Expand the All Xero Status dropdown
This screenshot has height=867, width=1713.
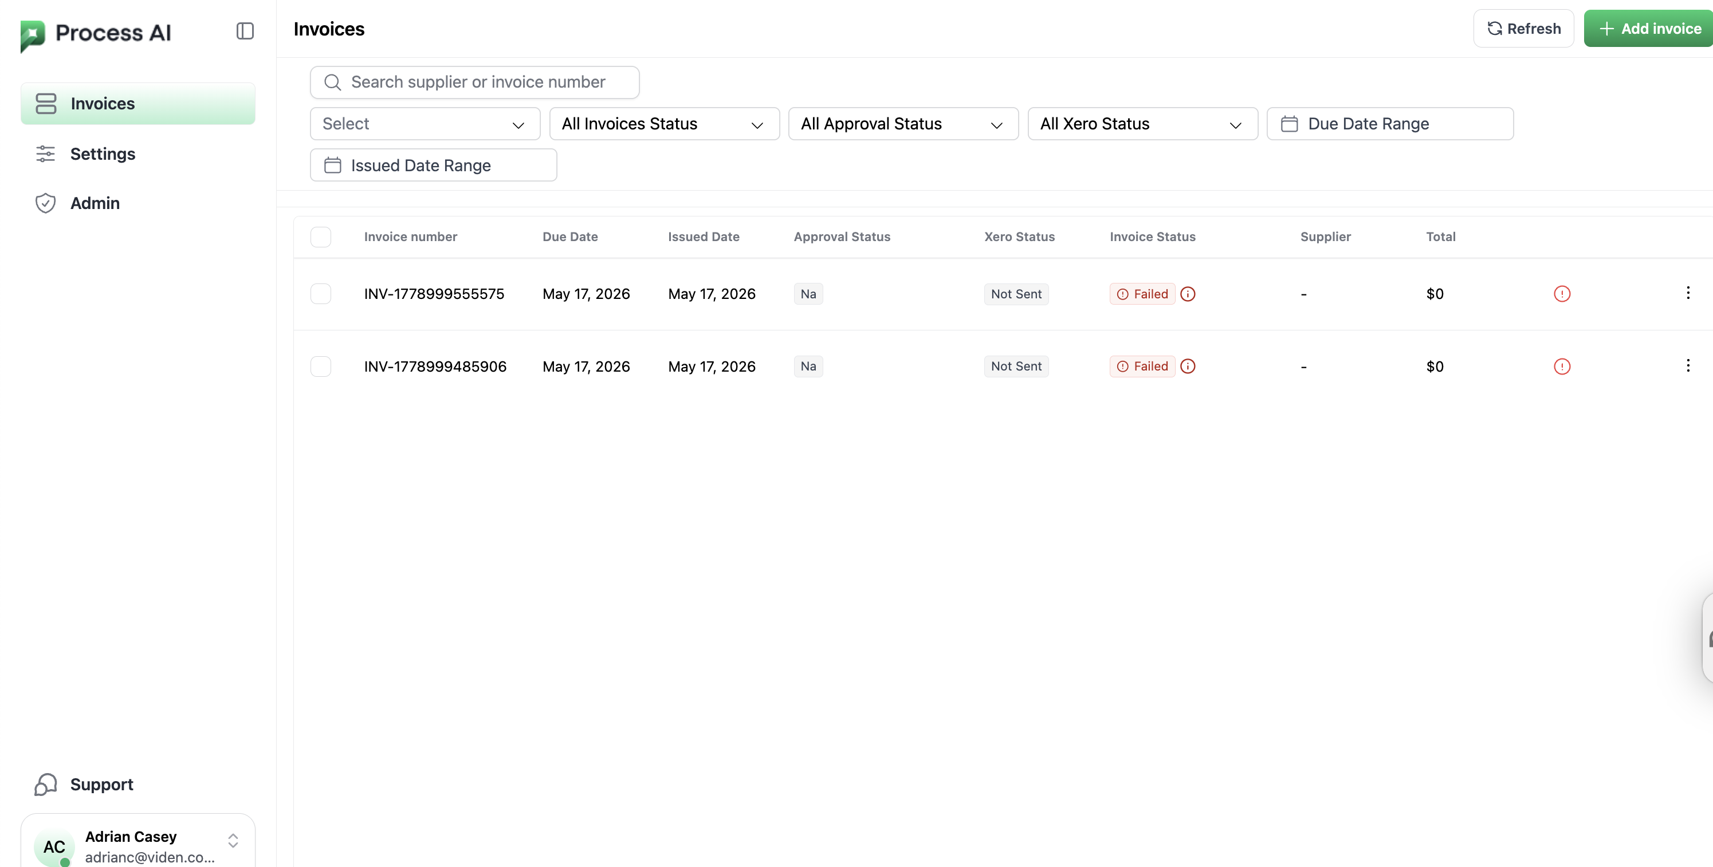coord(1142,124)
